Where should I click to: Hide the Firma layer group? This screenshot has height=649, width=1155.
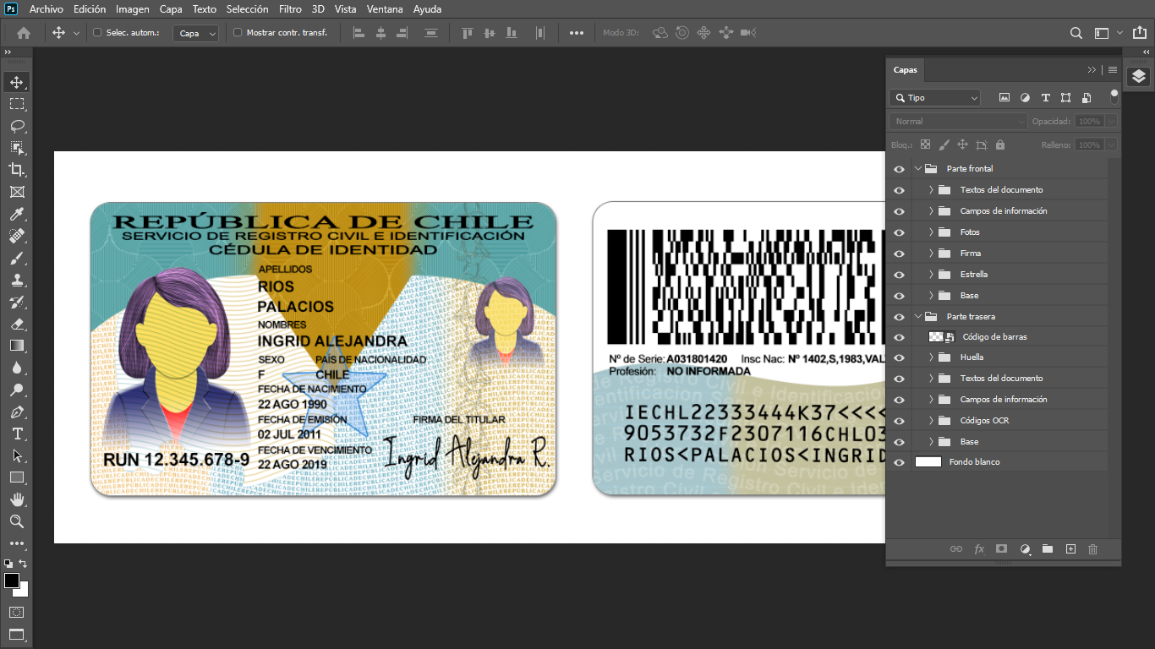[x=899, y=254]
